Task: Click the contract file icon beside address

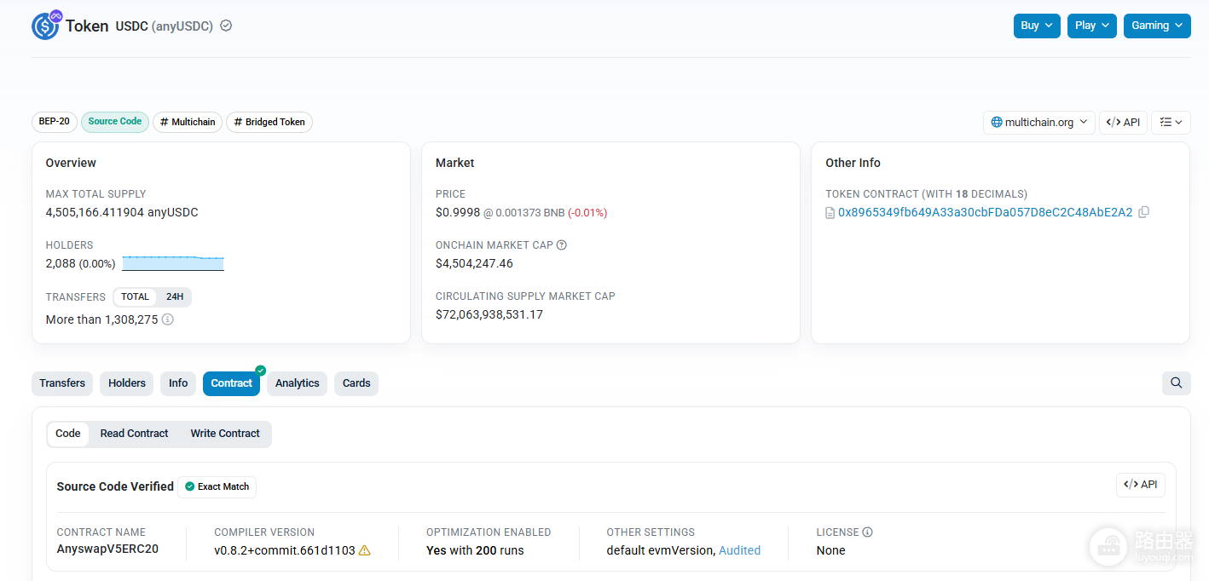Action: point(830,213)
